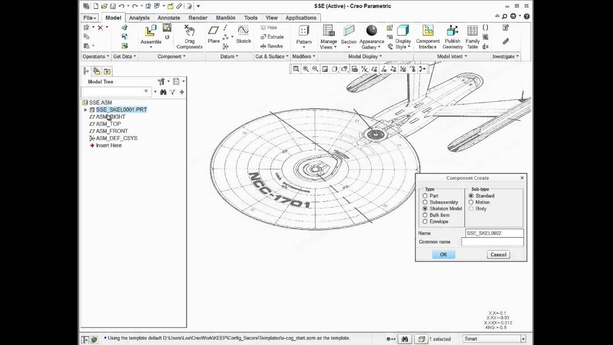Open the Smart selection filter dropdown
613x345 pixels.
(x=523, y=339)
